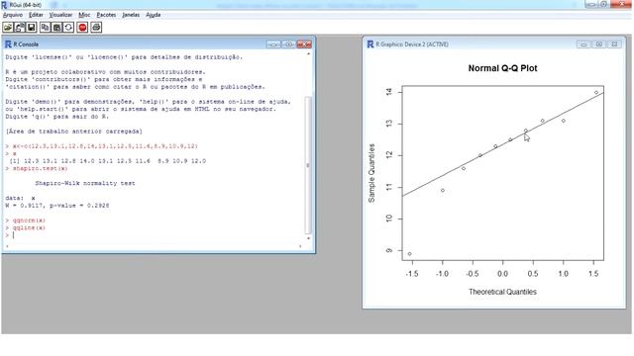Click the R Console vertical scrollbar thumb

(x=308, y=165)
